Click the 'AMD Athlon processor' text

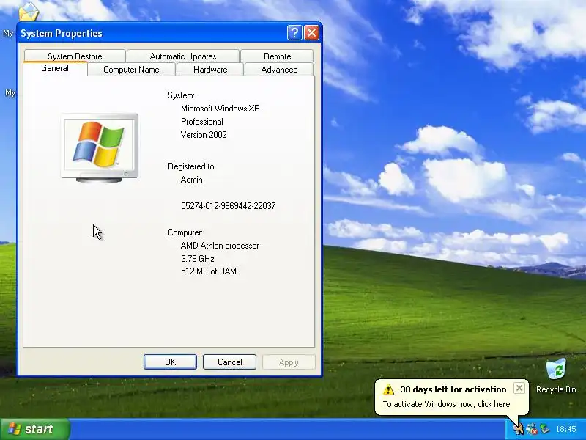pos(220,246)
